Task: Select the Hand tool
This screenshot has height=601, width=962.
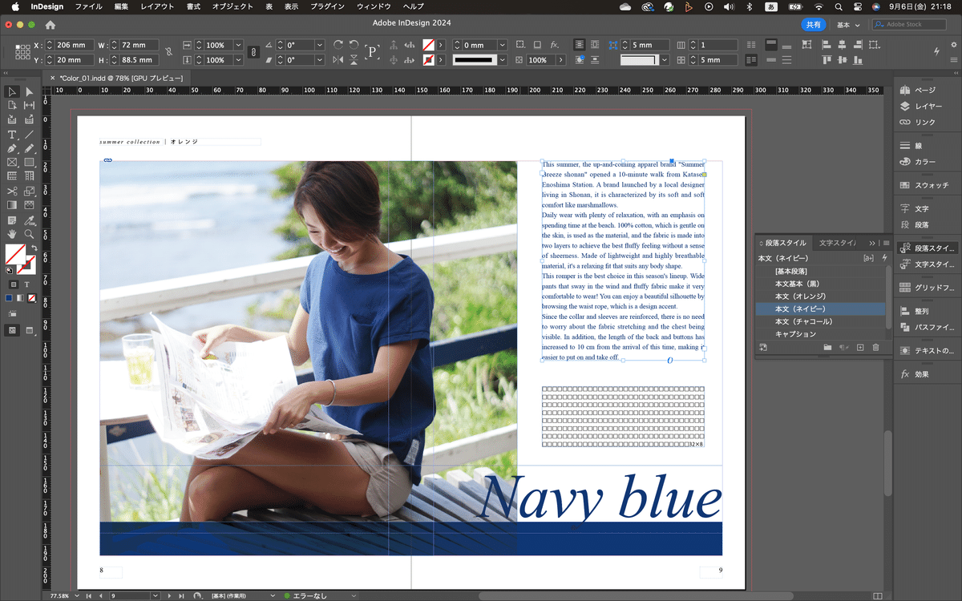Action: point(12,234)
